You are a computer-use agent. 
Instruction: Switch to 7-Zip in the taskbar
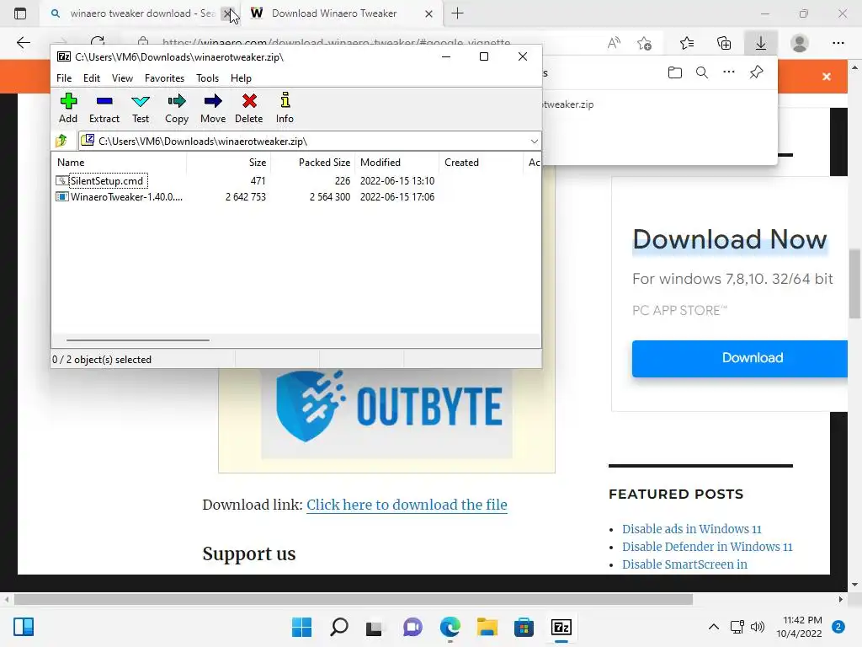[561, 627]
